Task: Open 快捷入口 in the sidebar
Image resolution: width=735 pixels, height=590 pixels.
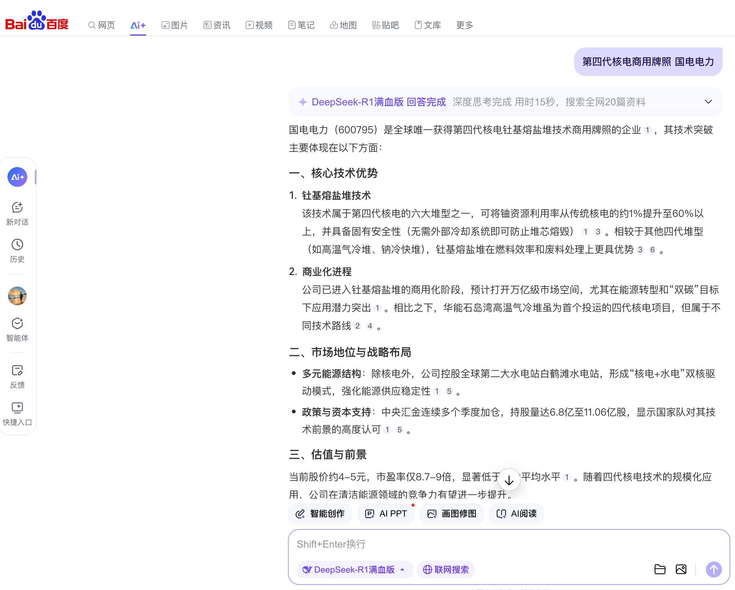Action: point(17,414)
